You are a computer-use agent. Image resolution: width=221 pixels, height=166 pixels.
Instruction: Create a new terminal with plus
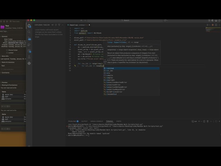199,121
